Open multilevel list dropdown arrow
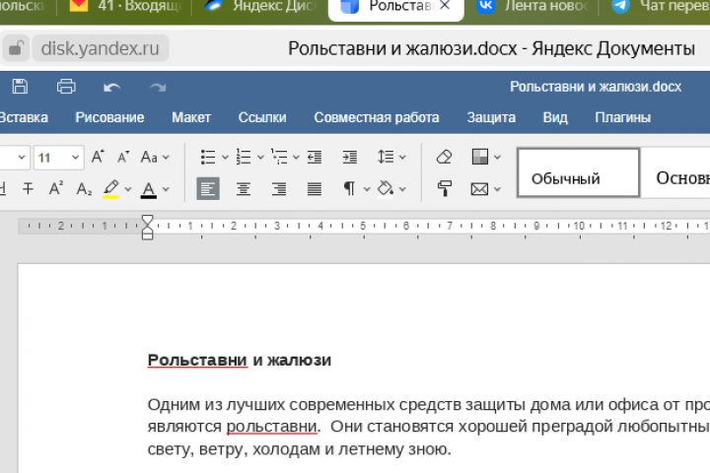The height and width of the screenshot is (473, 710). [296, 158]
